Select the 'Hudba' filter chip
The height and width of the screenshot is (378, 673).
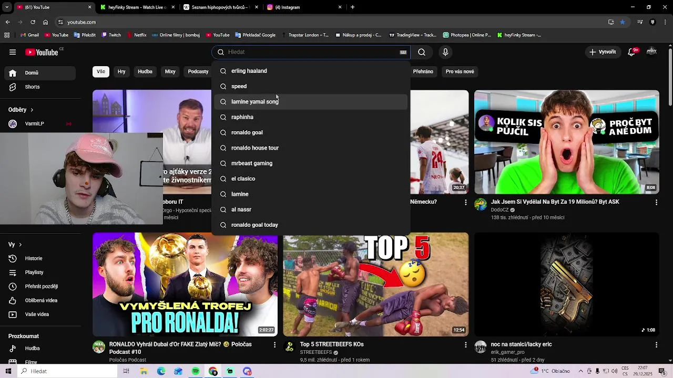(x=145, y=71)
